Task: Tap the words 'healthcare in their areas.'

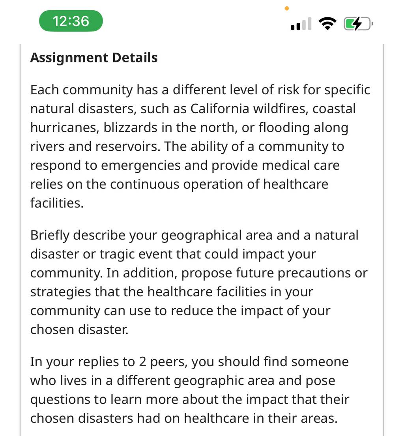Action: tap(261, 418)
